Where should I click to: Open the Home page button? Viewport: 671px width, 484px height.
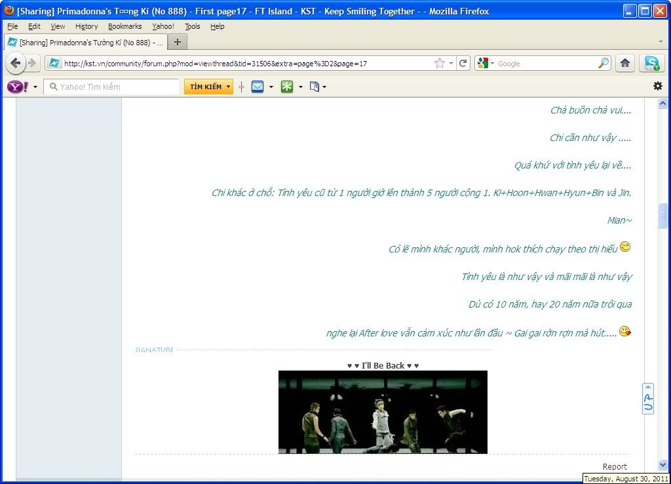click(625, 64)
